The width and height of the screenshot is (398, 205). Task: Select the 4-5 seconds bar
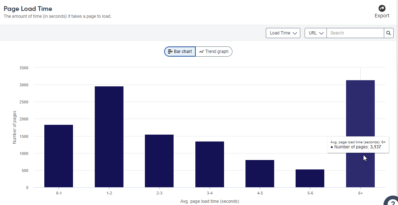260,173
